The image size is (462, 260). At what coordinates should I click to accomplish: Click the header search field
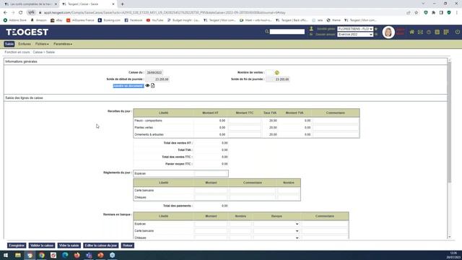(x=287, y=32)
